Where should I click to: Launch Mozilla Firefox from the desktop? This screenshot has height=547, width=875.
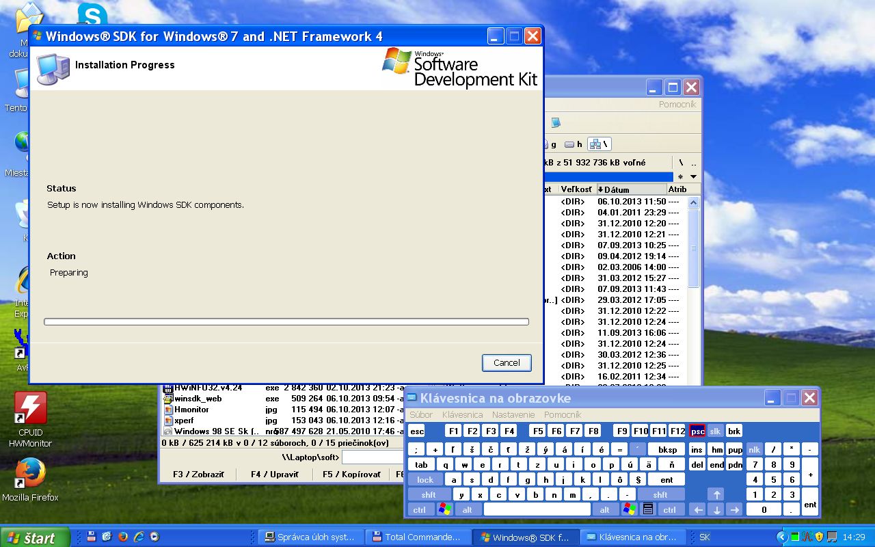30,479
